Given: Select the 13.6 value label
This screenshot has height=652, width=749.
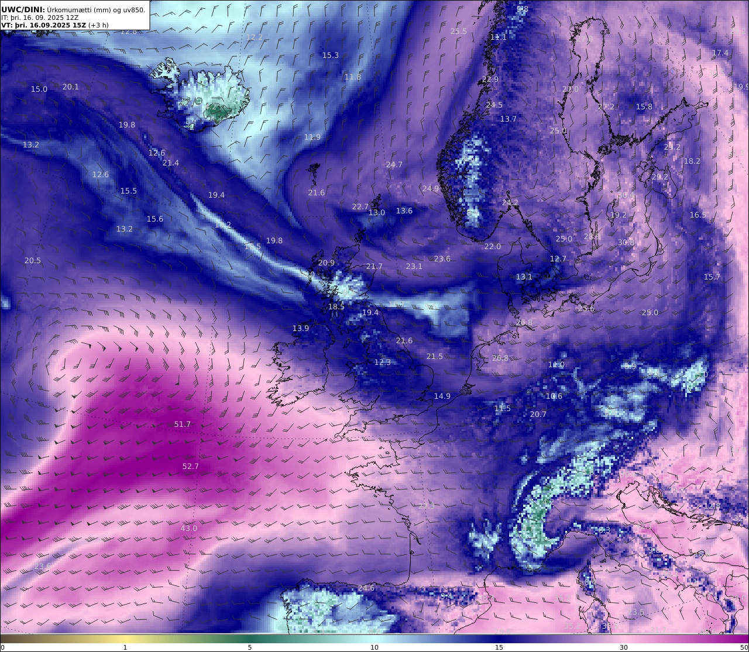Looking at the screenshot, I should tap(404, 211).
